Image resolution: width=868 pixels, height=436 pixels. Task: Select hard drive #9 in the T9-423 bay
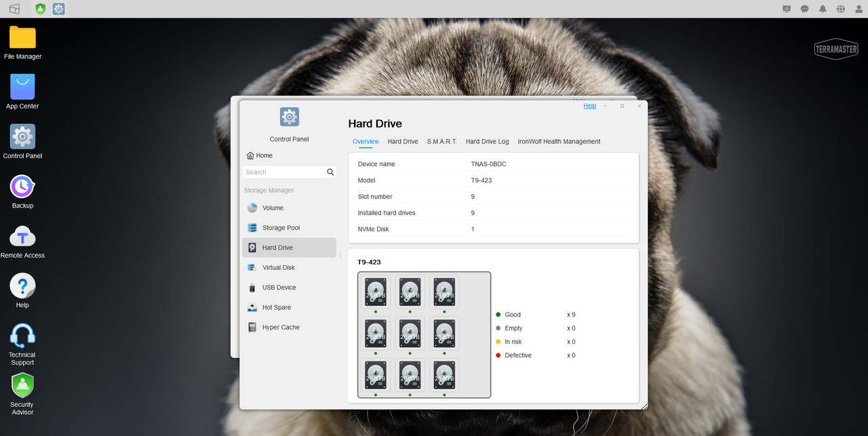pyautogui.click(x=445, y=374)
